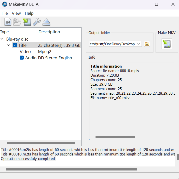Click 'Segment count: 25' info line

tap(106, 89)
